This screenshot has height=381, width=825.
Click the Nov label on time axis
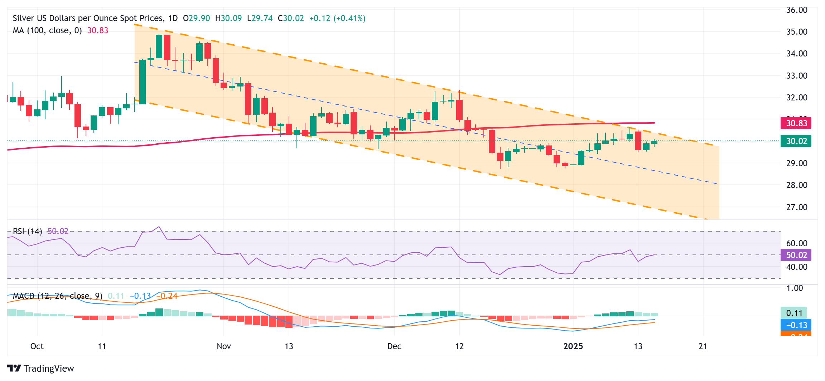coord(224,346)
